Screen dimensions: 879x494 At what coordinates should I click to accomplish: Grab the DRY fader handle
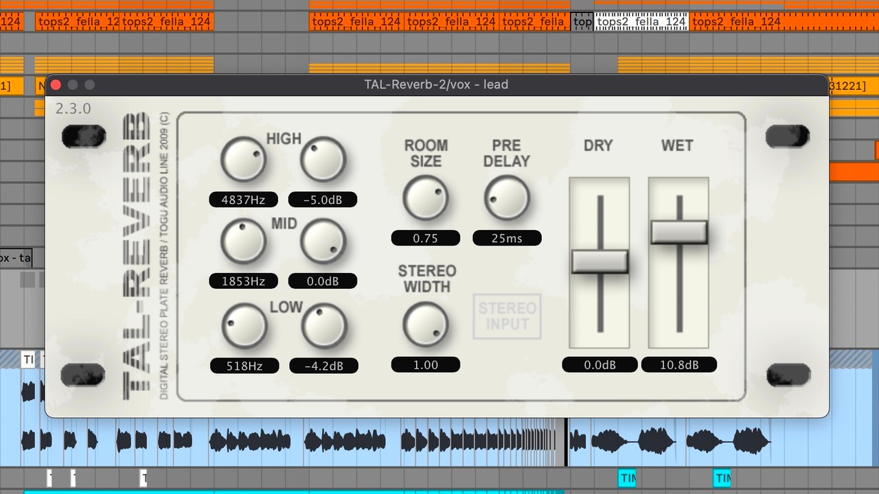(600, 261)
